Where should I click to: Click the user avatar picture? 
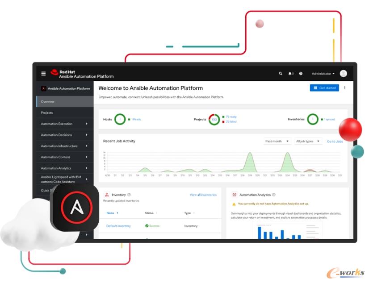tap(344, 74)
